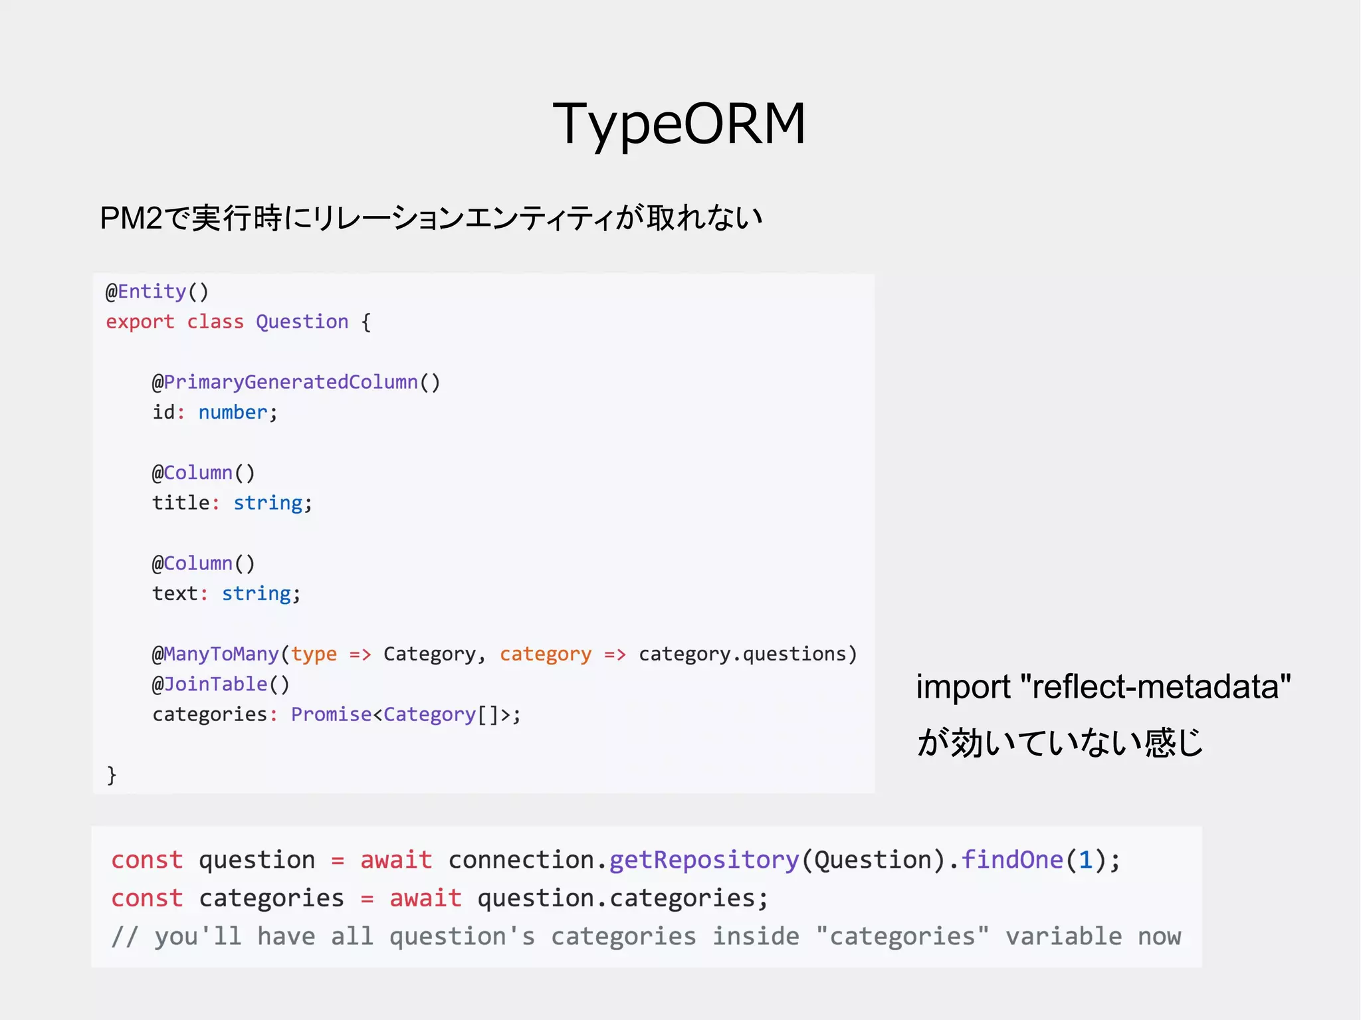The width and height of the screenshot is (1361, 1020).
Task: Click the TypeORM slide title
Action: (x=679, y=124)
